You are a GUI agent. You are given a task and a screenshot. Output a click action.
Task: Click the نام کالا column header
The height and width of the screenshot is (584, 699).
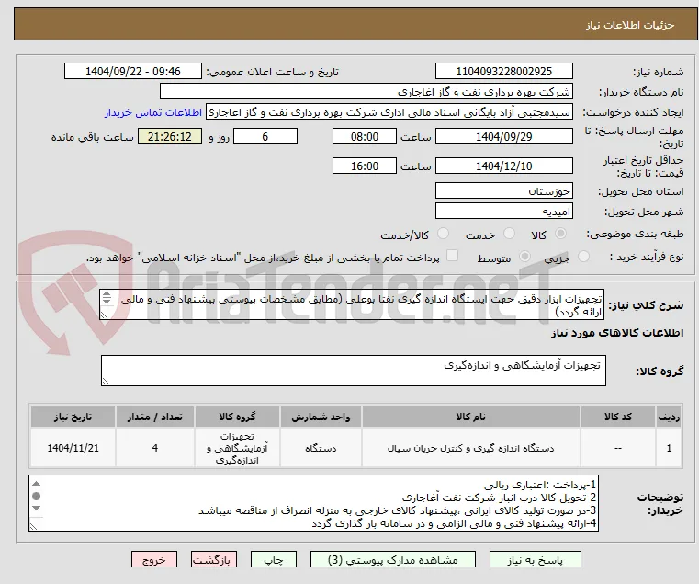coord(471,417)
